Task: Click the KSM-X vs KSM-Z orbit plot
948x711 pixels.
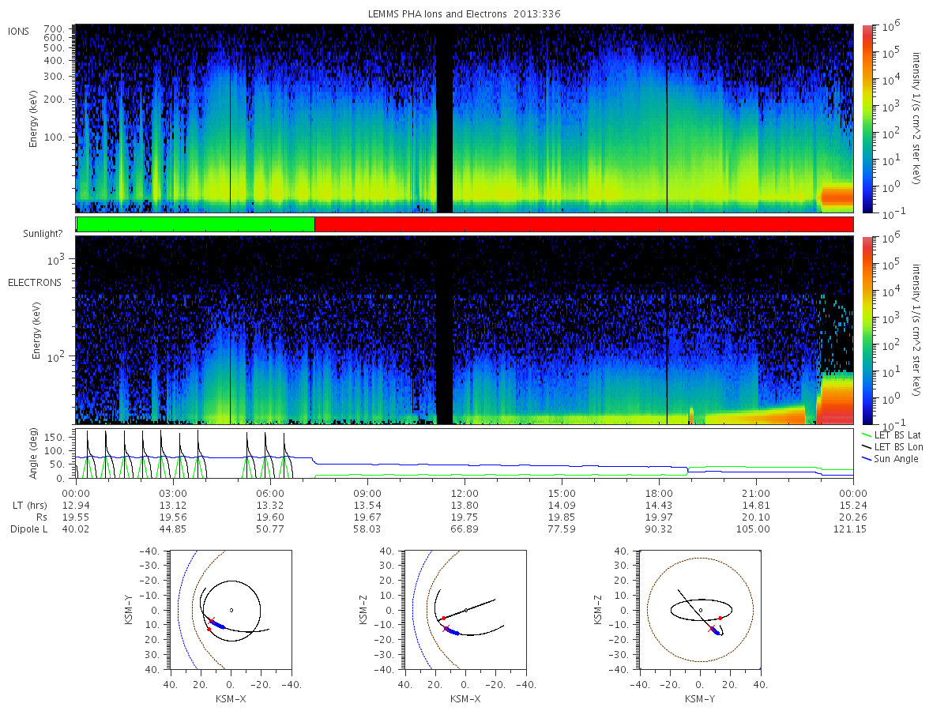Action: [x=464, y=610]
